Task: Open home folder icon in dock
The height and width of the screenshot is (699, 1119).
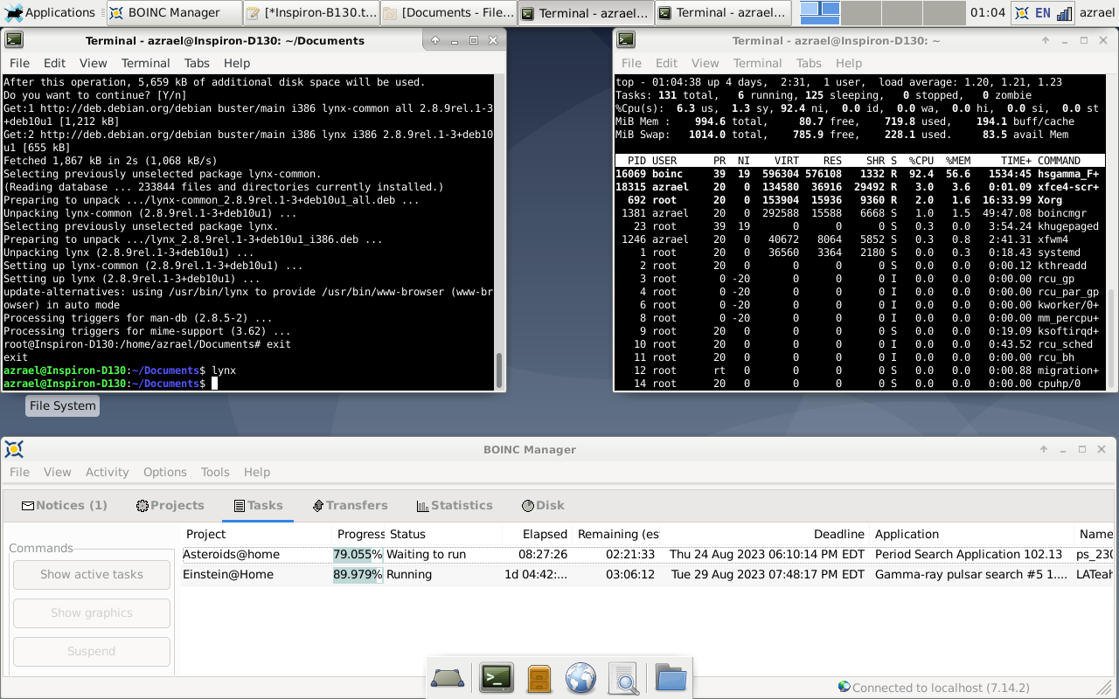Action: point(671,678)
